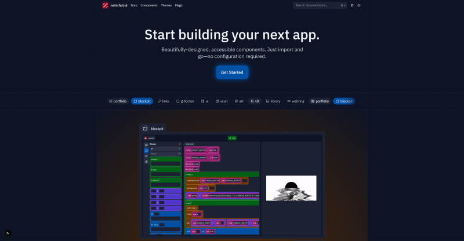The width and height of the screenshot is (464, 241).
Task: Click the bottom icon in the blockpit sidebar
Action: 146,162
